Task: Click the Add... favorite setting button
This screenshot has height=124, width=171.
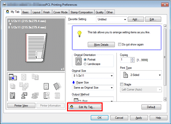Action: [136, 19]
